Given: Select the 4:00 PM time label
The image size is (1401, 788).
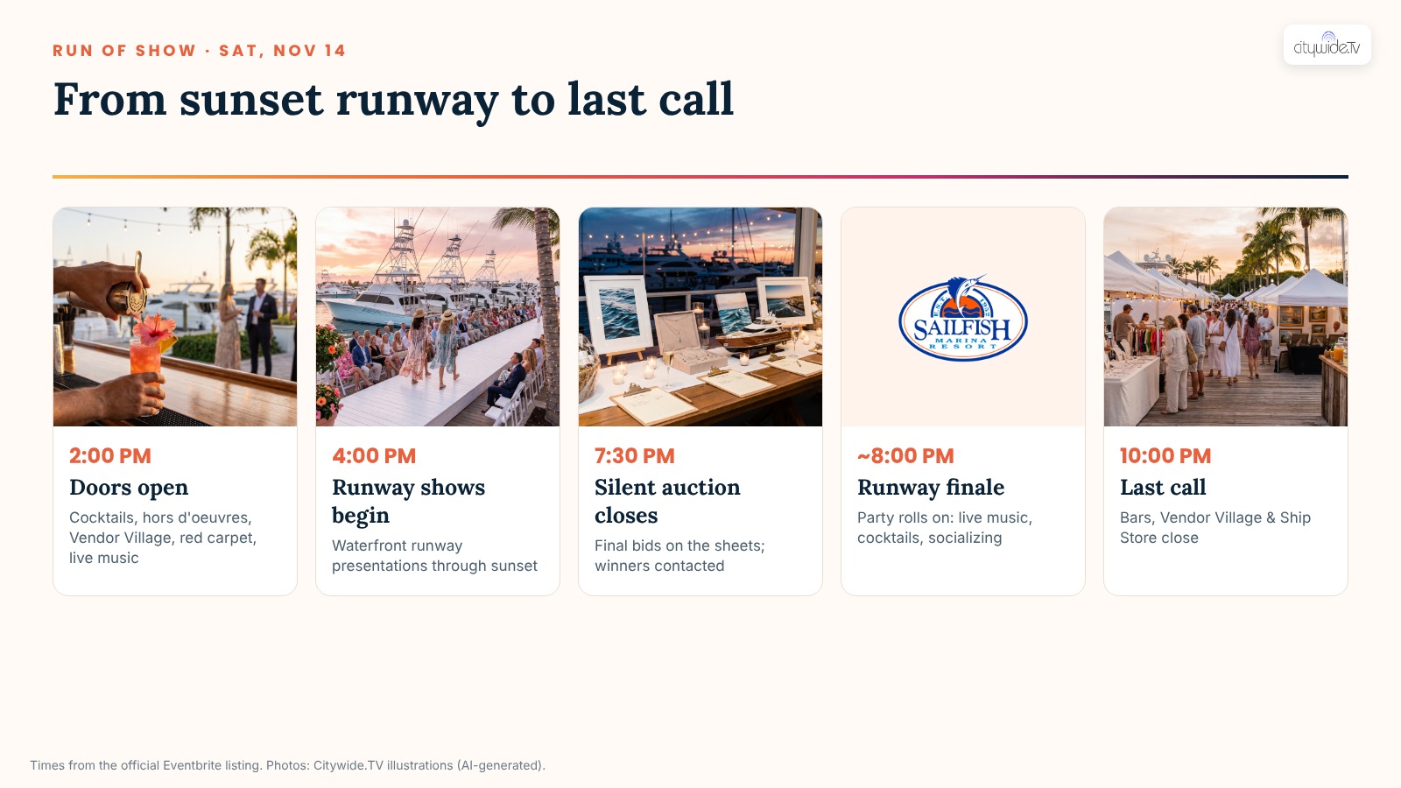Looking at the screenshot, I should coord(374,456).
